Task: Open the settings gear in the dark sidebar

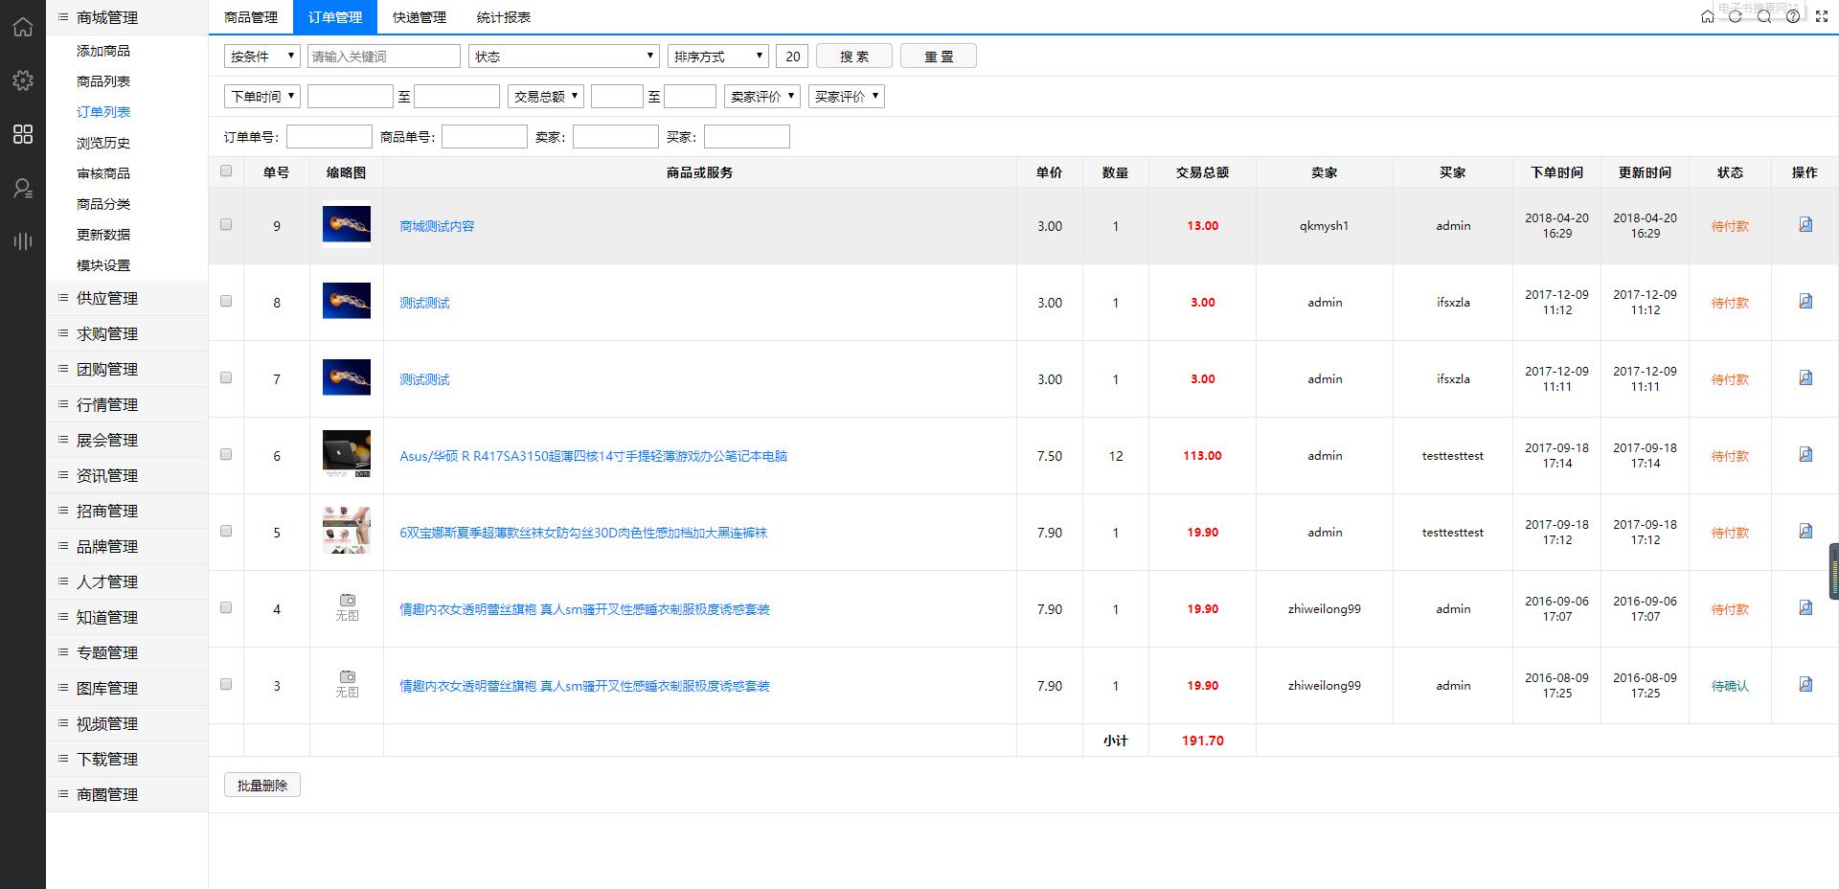Action: coord(23,80)
